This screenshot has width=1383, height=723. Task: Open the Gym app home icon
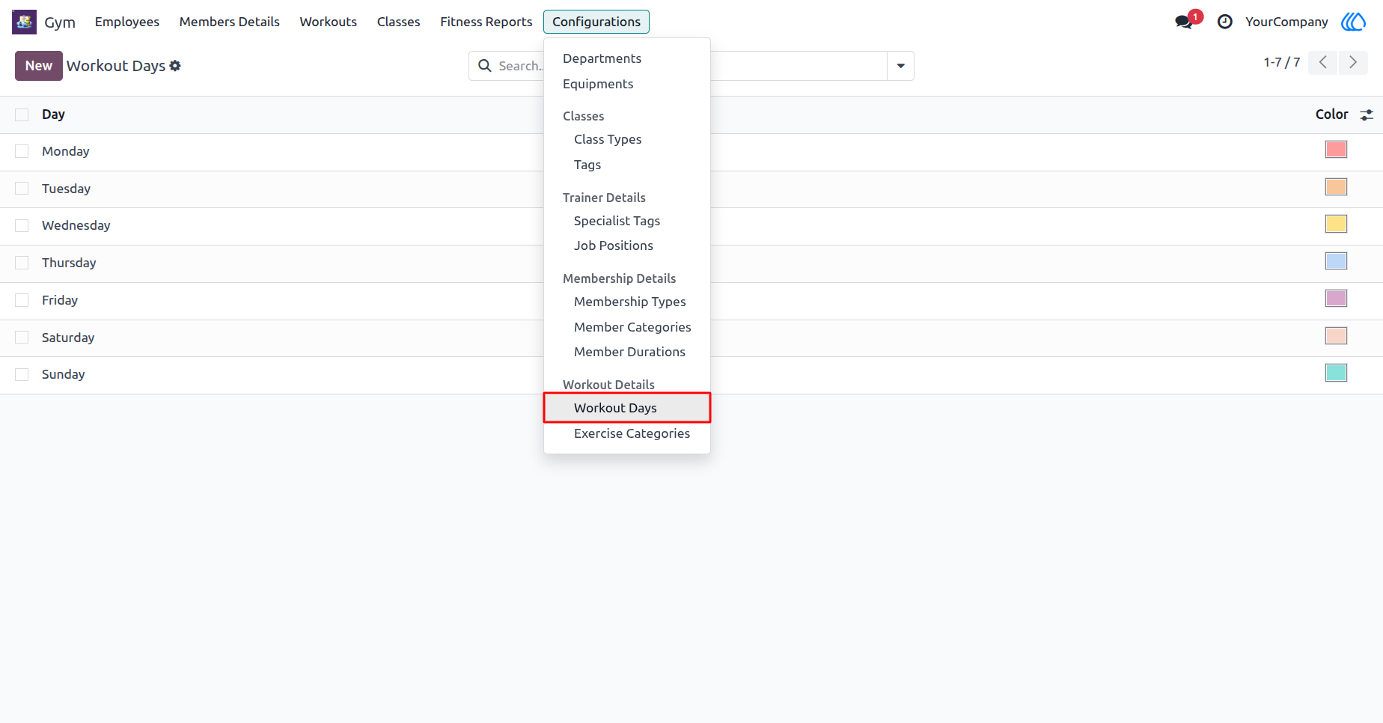pyautogui.click(x=24, y=22)
